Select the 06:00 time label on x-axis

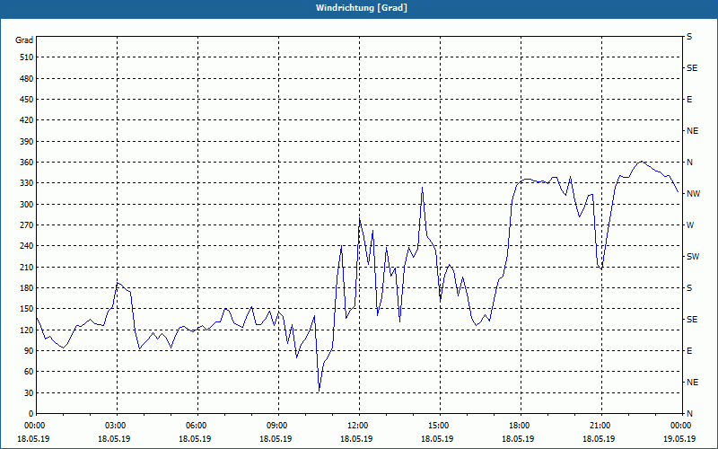point(197,426)
